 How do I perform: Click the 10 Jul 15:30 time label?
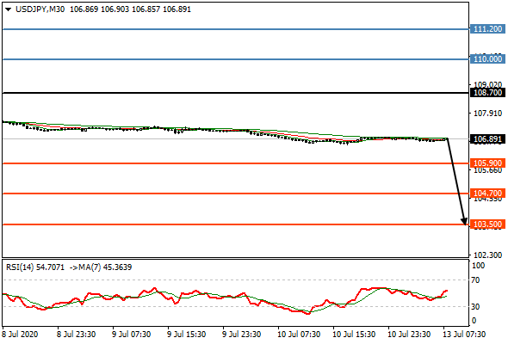pyautogui.click(x=354, y=334)
